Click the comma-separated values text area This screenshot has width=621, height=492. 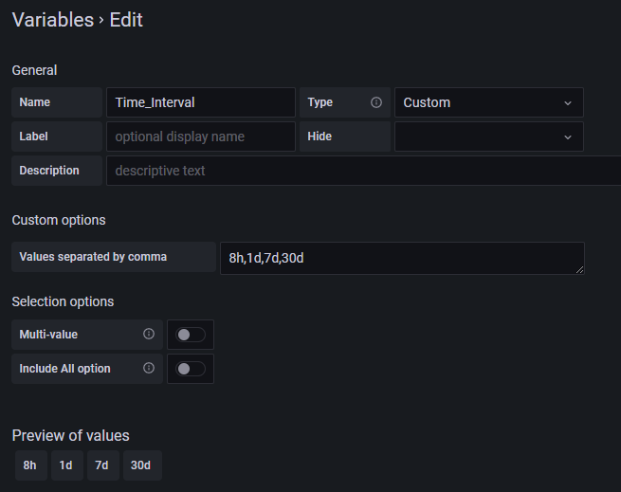(402, 258)
